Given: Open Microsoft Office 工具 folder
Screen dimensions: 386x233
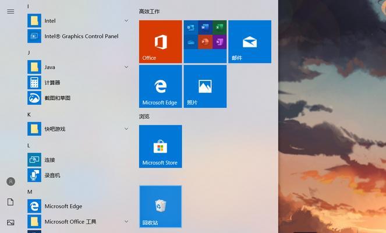Looking at the screenshot, I should 78,222.
